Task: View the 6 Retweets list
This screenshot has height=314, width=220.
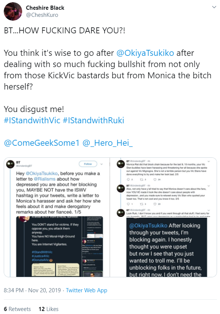Action: 17,309
